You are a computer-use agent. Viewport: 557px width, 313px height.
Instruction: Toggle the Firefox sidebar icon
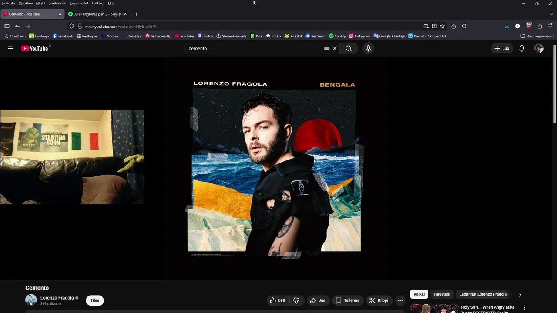click(7, 26)
